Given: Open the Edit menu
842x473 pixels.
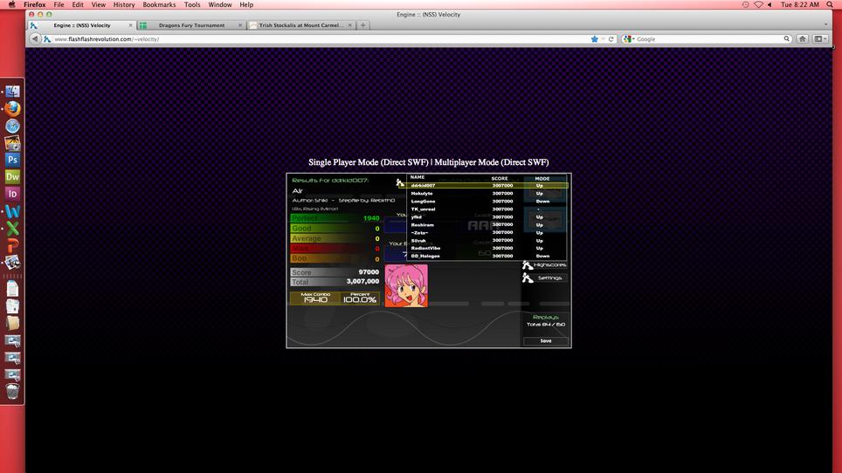Looking at the screenshot, I should pyautogui.click(x=78, y=5).
